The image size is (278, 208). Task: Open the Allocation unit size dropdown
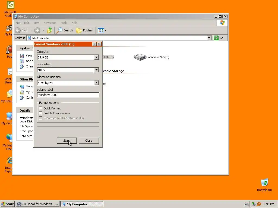96,83
